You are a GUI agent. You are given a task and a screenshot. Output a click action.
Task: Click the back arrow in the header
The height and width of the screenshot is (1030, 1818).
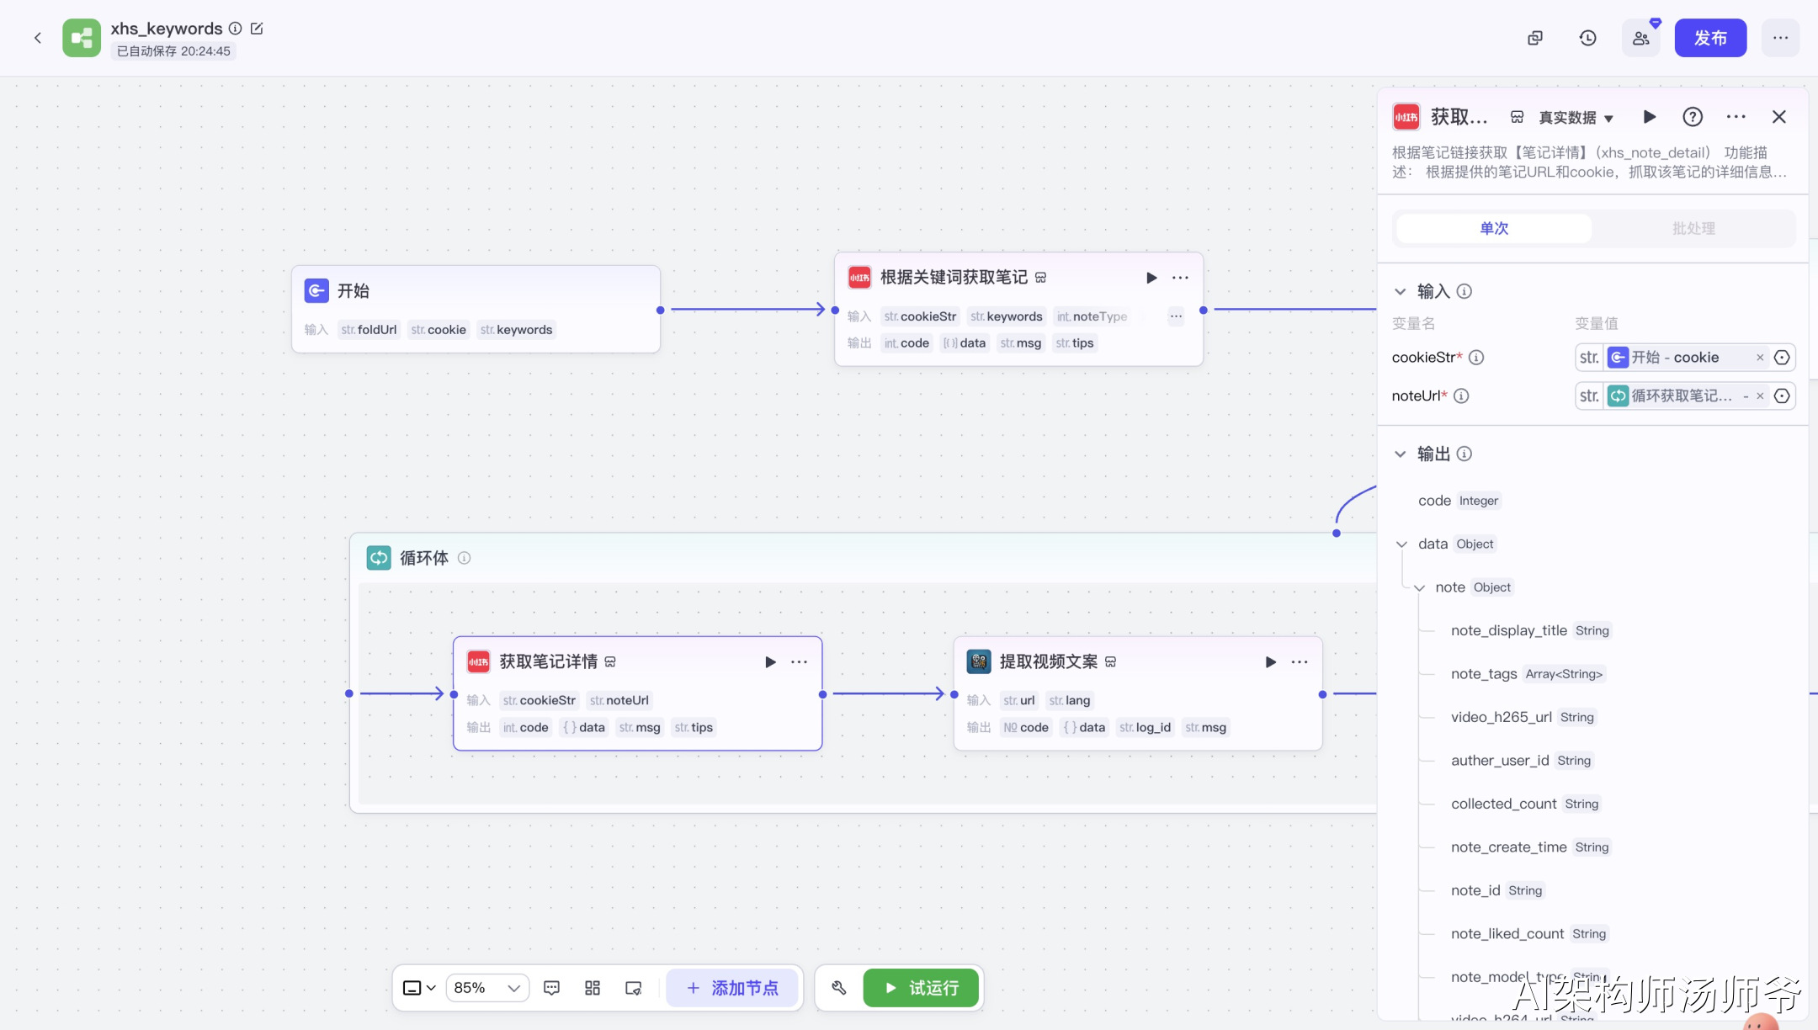point(38,38)
